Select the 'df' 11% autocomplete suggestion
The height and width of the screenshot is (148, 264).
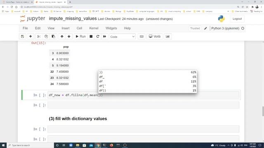click(x=148, y=81)
